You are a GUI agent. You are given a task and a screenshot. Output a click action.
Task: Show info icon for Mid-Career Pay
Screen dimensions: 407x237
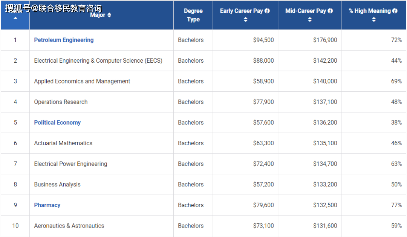[x=330, y=11]
